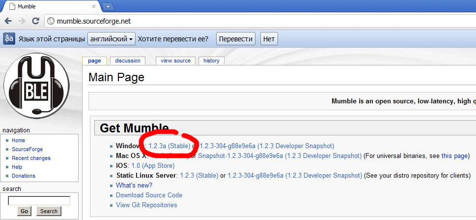Open the английский language dropdown

pos(112,39)
